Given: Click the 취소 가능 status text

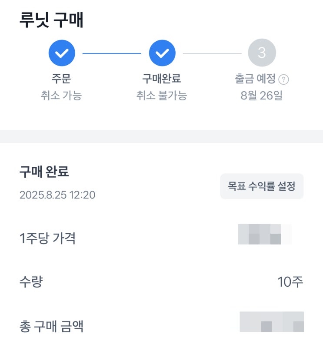Looking at the screenshot, I should click(x=61, y=96).
